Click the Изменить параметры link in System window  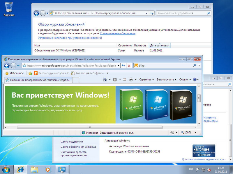[x=210, y=119]
